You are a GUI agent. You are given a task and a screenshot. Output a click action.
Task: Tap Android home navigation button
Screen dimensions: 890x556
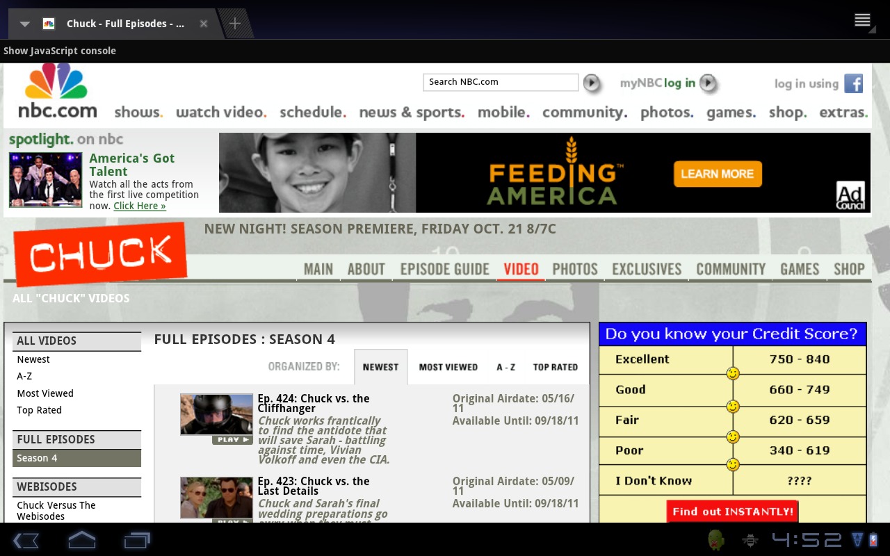point(81,540)
